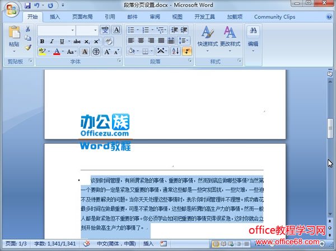Open the Community Clips tab
This screenshot has height=251, width=336.
[274, 17]
